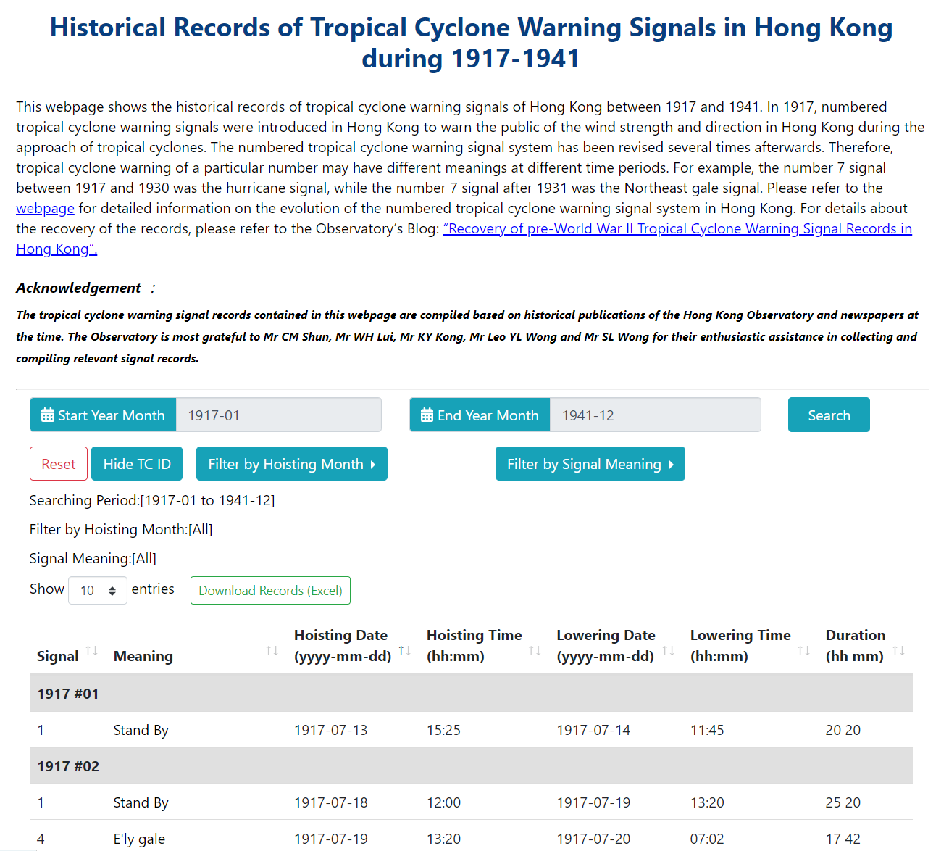This screenshot has width=949, height=851.
Task: Click the Start Year Month field 1917-01
Action: [279, 415]
